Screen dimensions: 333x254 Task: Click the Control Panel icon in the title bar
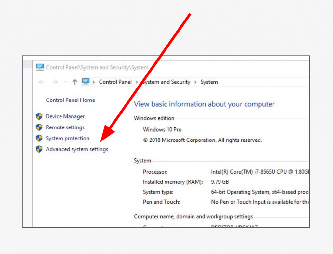[40, 67]
